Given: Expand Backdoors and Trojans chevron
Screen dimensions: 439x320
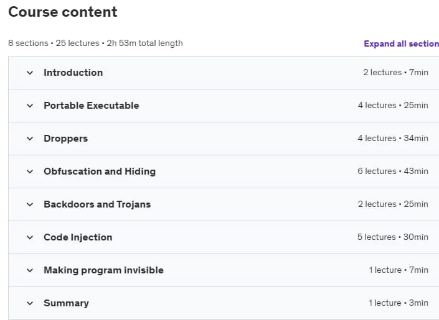Looking at the screenshot, I should pyautogui.click(x=30, y=204).
